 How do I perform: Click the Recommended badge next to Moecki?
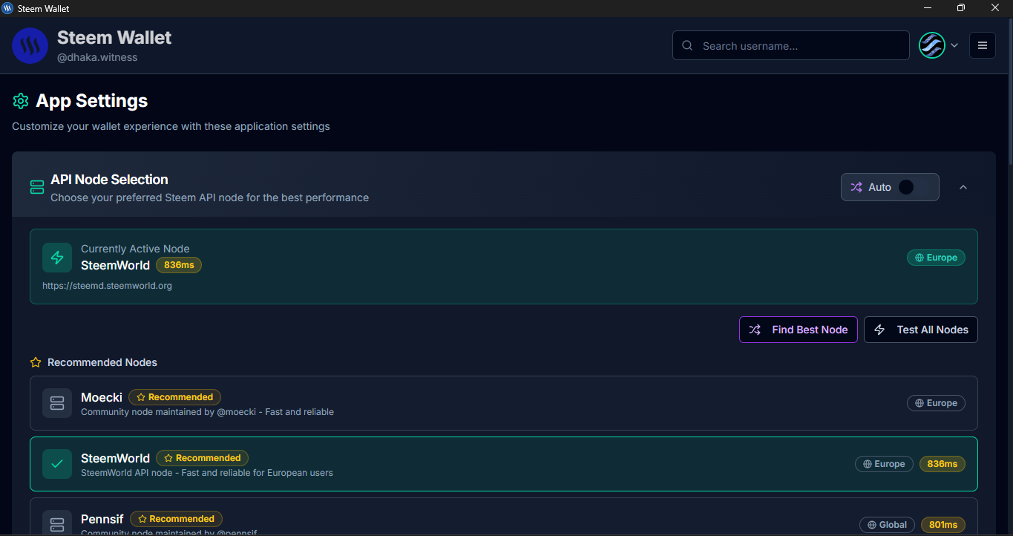coord(174,397)
